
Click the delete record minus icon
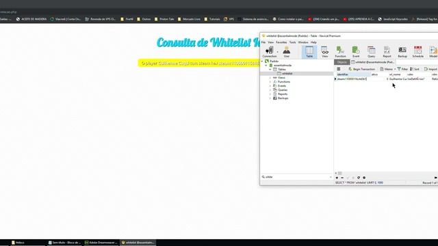342,178
